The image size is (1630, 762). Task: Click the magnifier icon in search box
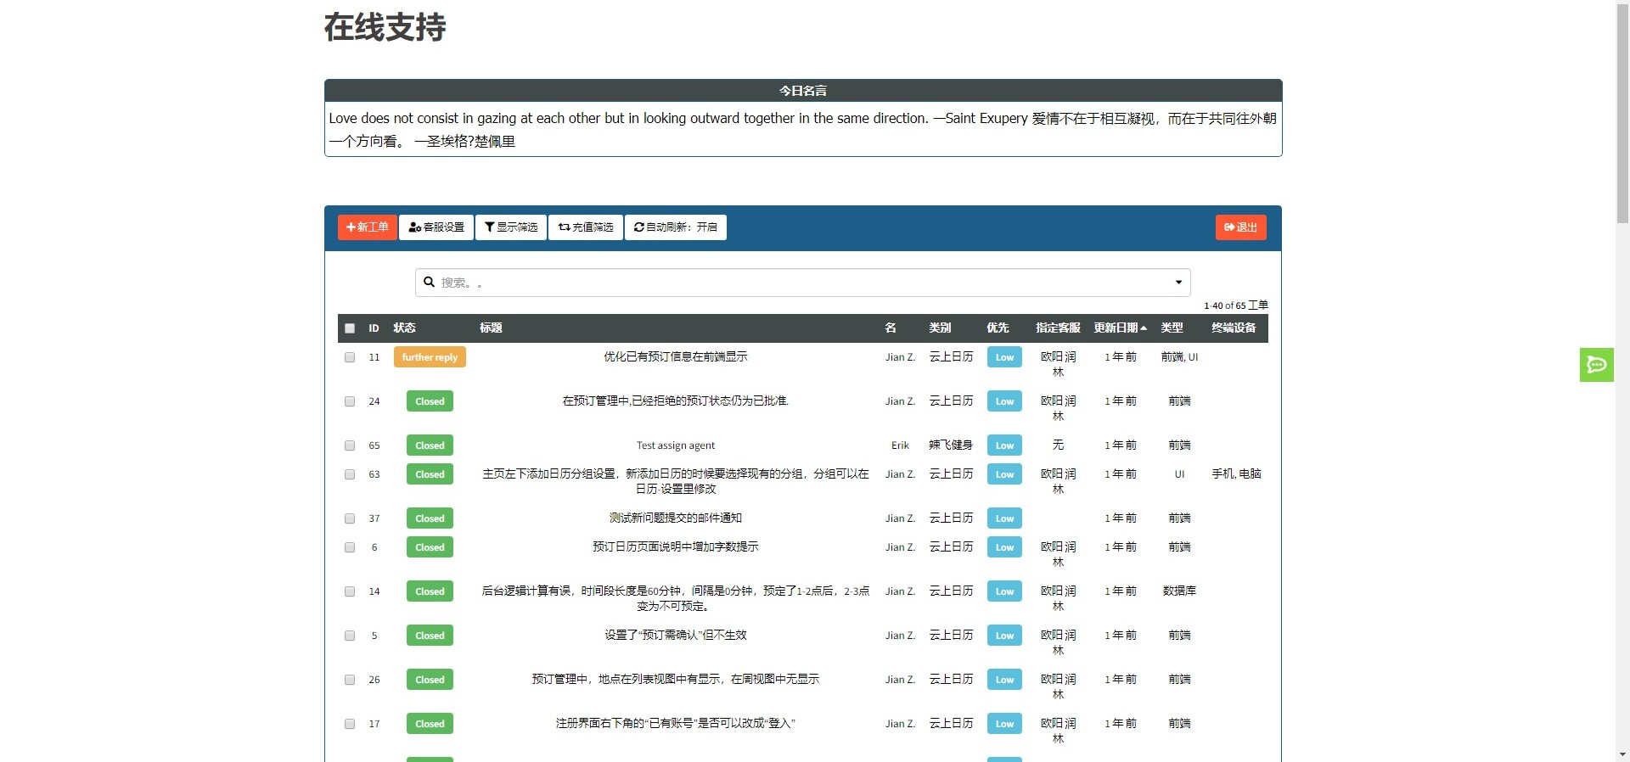(x=430, y=282)
